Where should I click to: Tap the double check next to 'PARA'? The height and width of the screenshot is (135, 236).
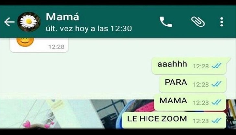click(x=217, y=84)
